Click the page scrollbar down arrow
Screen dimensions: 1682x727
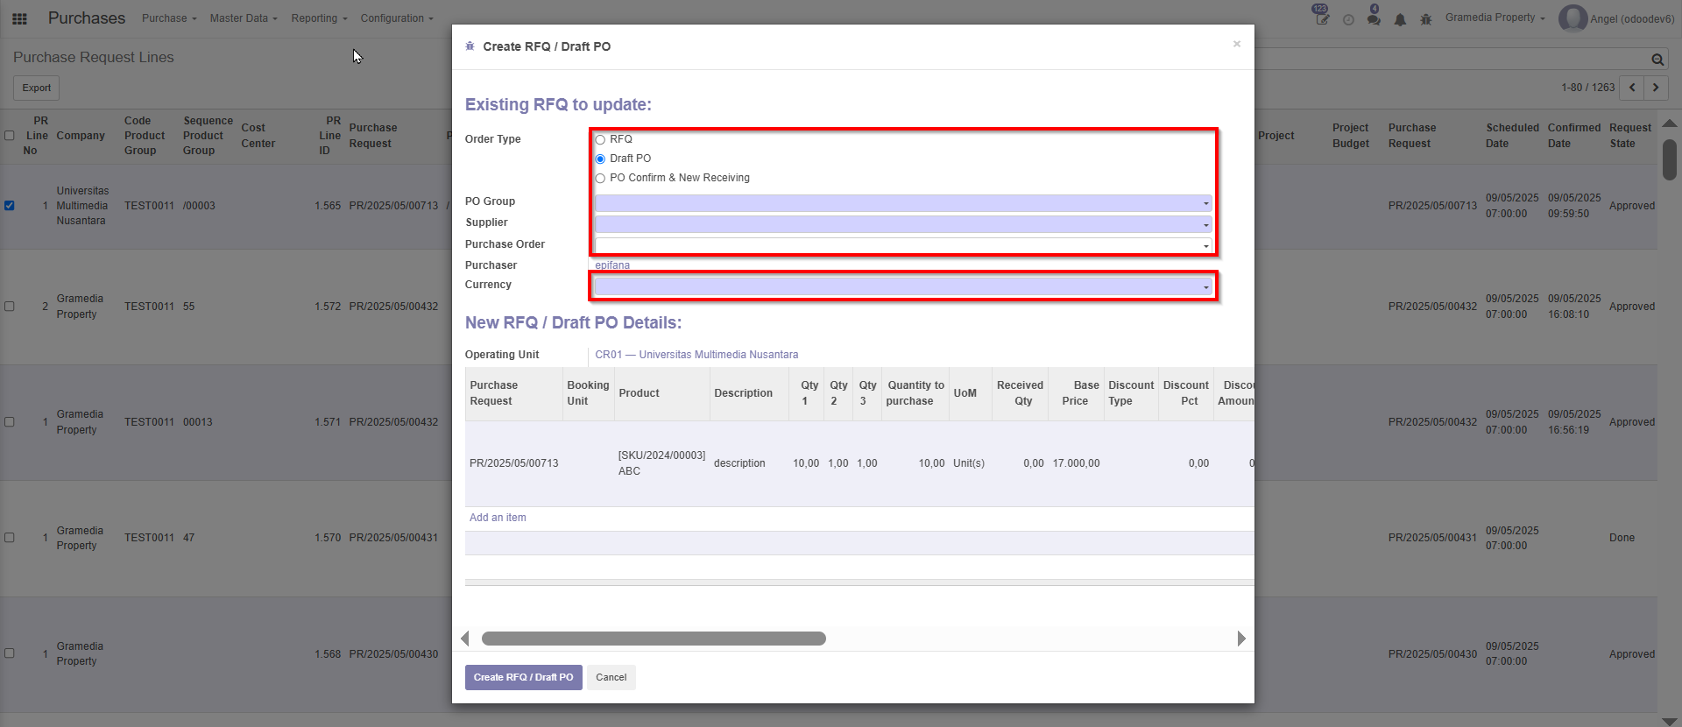(x=1670, y=722)
